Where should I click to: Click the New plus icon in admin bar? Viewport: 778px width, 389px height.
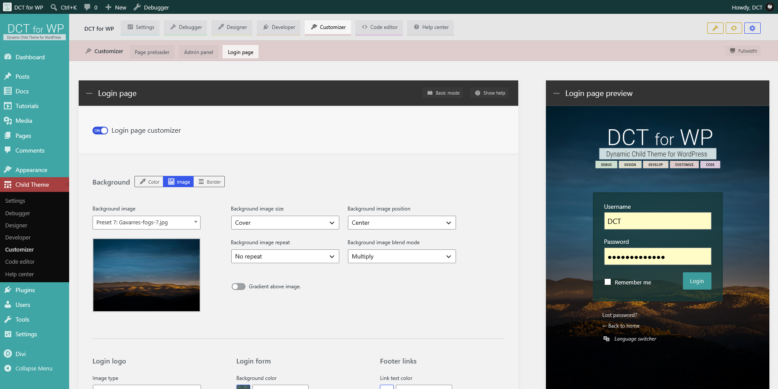coord(108,7)
